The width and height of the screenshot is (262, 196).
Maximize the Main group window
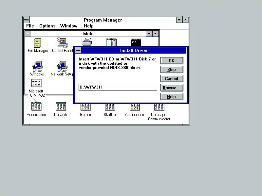coord(155,34)
